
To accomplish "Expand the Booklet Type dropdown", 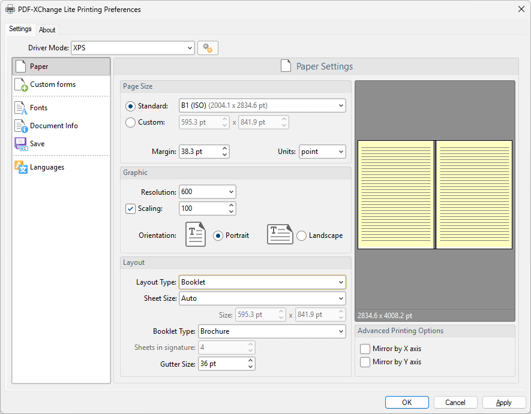I will click(272, 331).
